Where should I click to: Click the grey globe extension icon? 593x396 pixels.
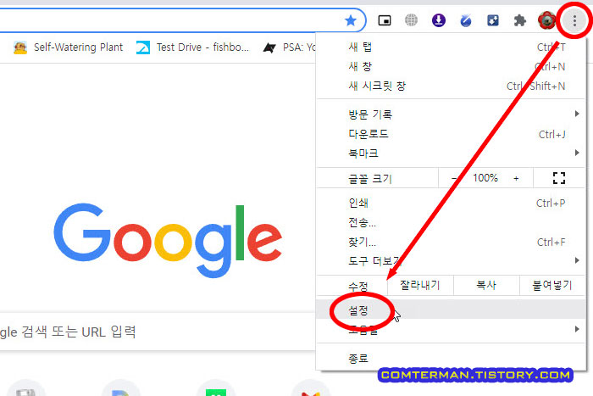point(411,20)
